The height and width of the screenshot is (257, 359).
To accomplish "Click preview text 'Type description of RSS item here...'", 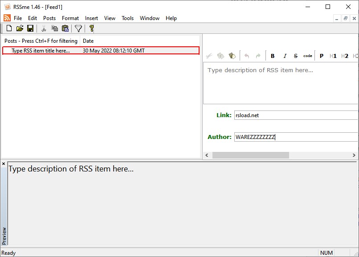I will (71, 169).
